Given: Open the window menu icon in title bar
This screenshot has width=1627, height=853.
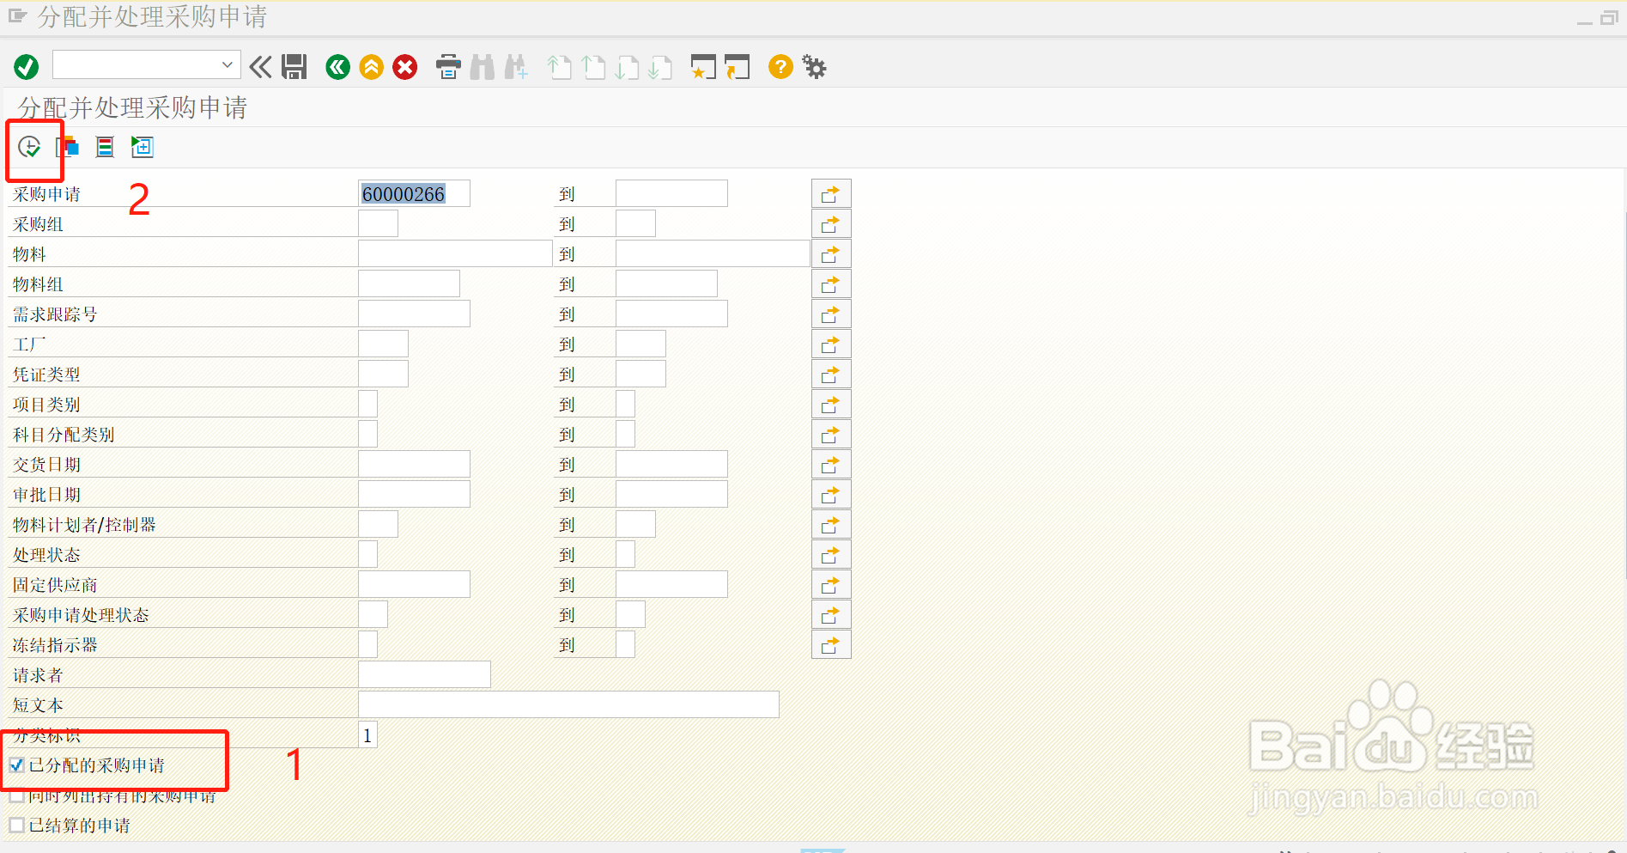Looking at the screenshot, I should click(17, 15).
